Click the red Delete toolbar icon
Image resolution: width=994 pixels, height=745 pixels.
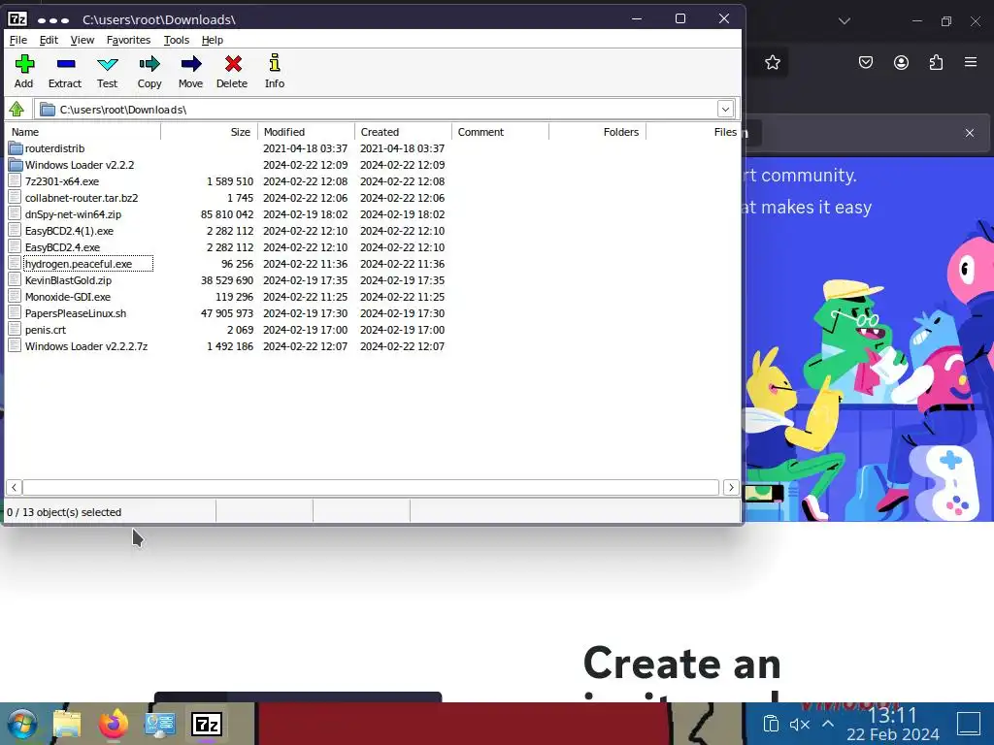coord(233,64)
